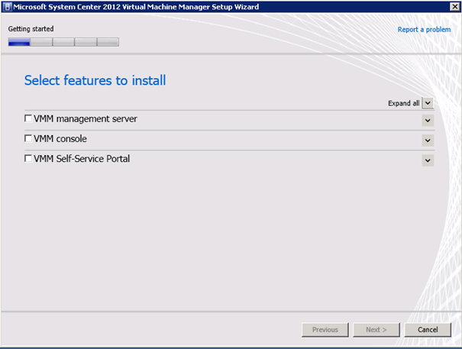Expand VMM Self-Service Portal details chevron
Image resolution: width=462 pixels, height=349 pixels.
[x=428, y=160]
